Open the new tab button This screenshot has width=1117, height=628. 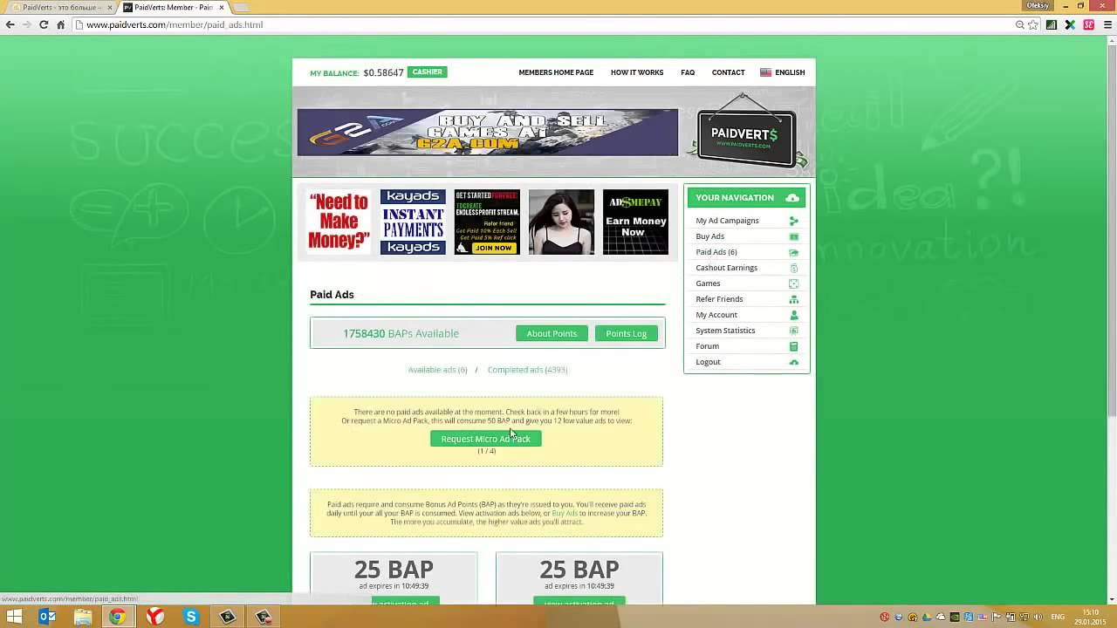[x=242, y=7]
